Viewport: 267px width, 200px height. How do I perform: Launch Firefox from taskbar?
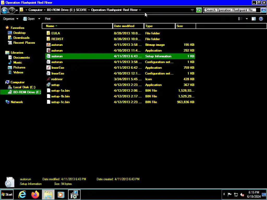35,195
